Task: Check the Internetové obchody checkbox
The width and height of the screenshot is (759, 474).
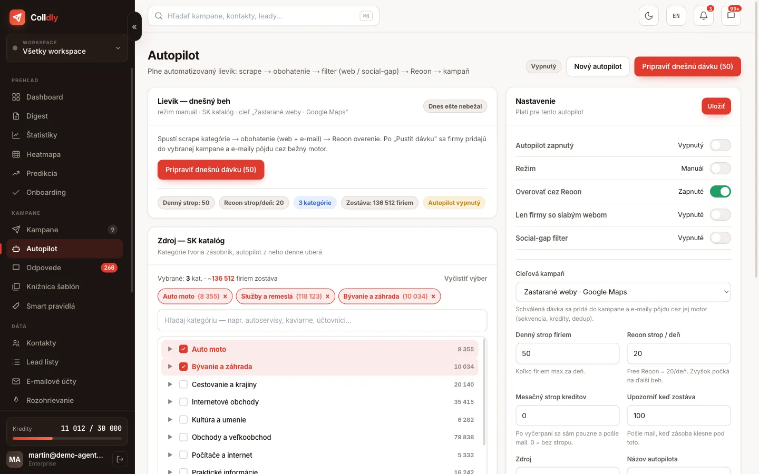Action: click(183, 402)
